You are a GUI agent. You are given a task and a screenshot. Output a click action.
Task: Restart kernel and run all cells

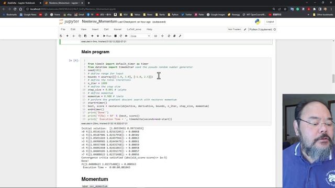[x=126, y=36]
